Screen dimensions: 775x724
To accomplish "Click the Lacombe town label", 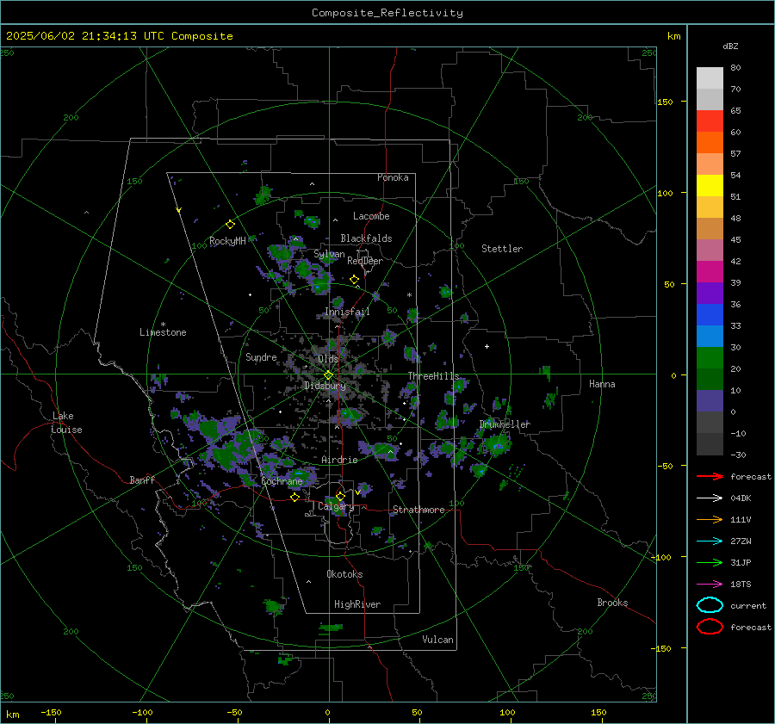I will tap(371, 216).
